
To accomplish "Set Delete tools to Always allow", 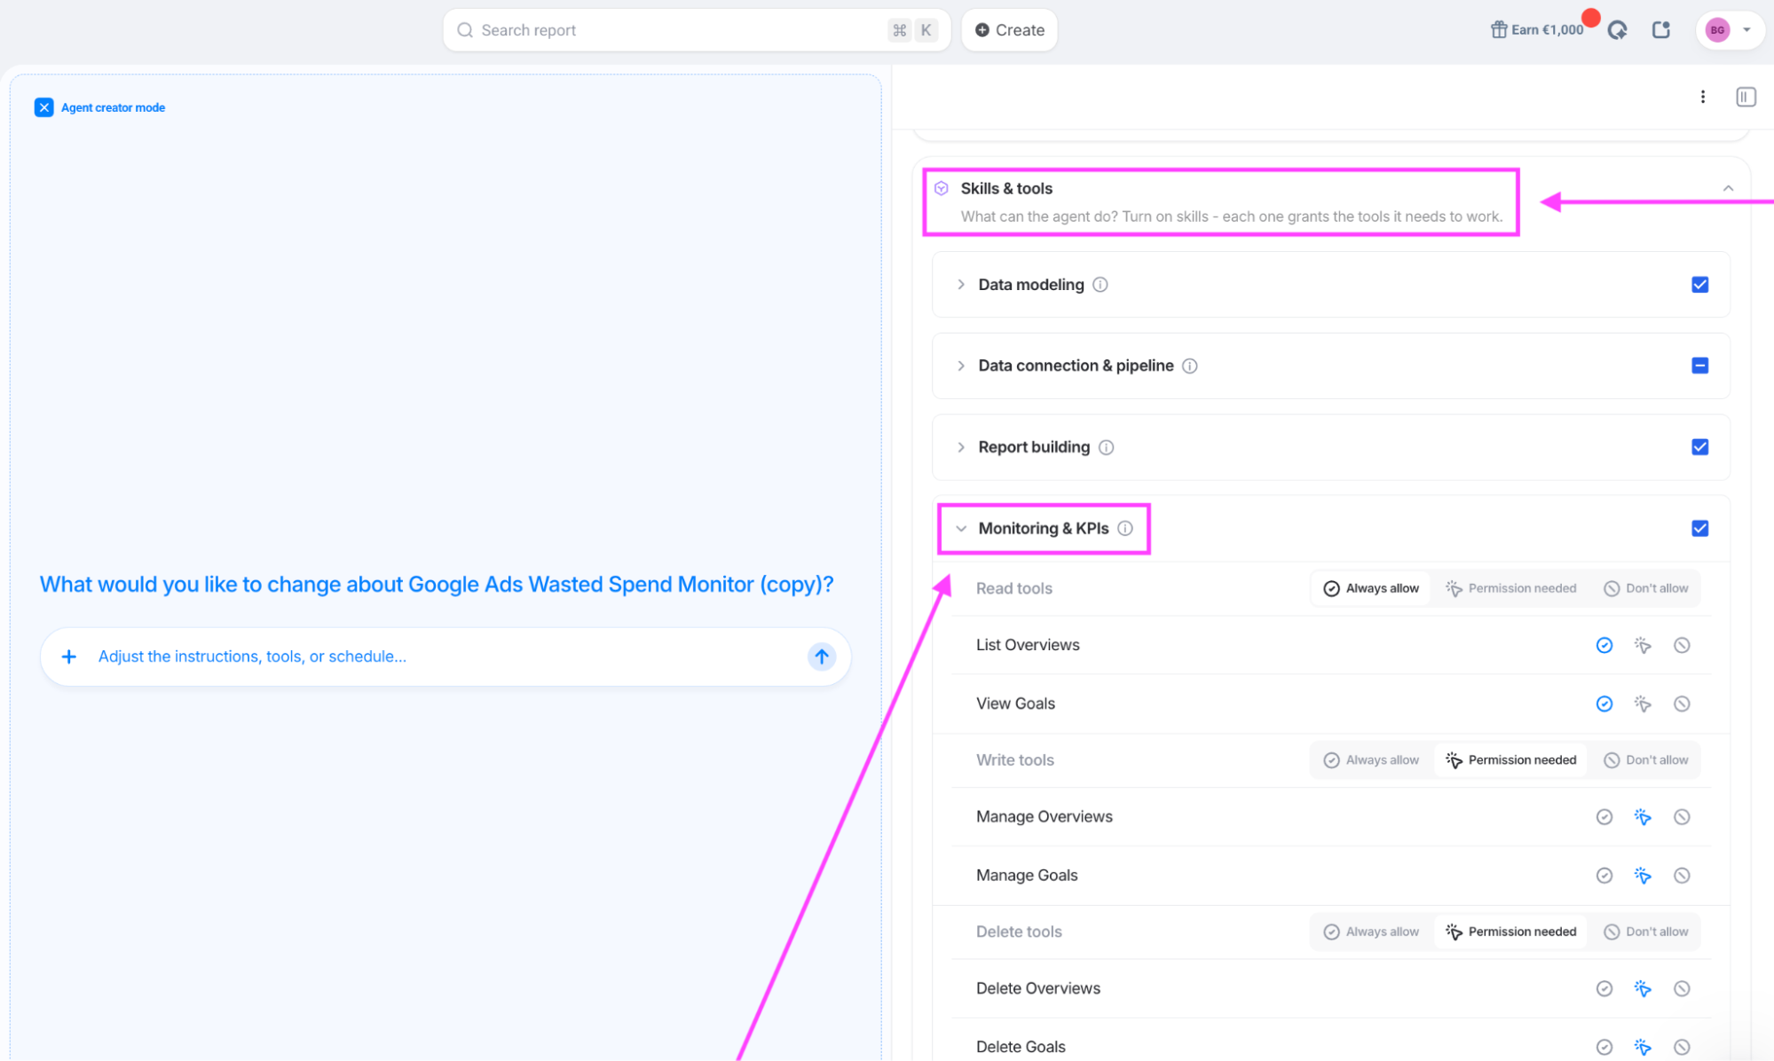I will tap(1371, 931).
